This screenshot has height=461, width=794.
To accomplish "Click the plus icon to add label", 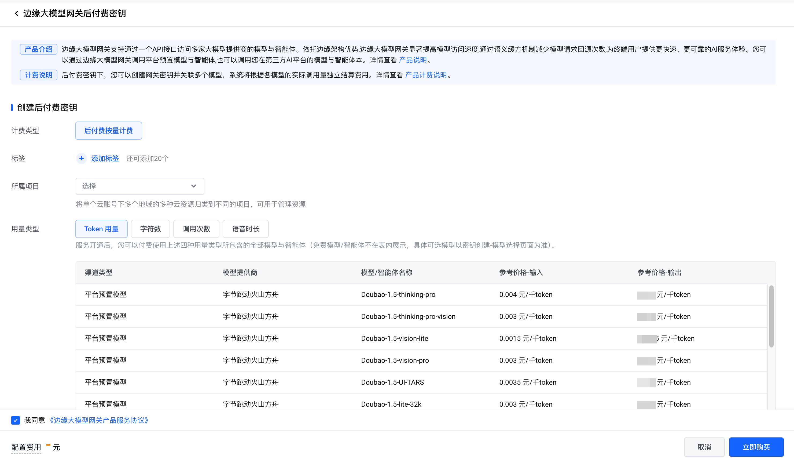I will 81,158.
